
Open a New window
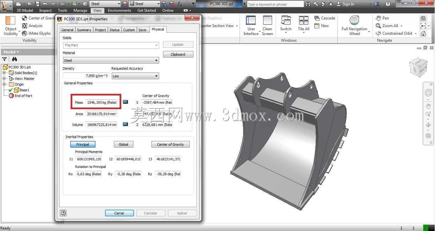[321, 26]
